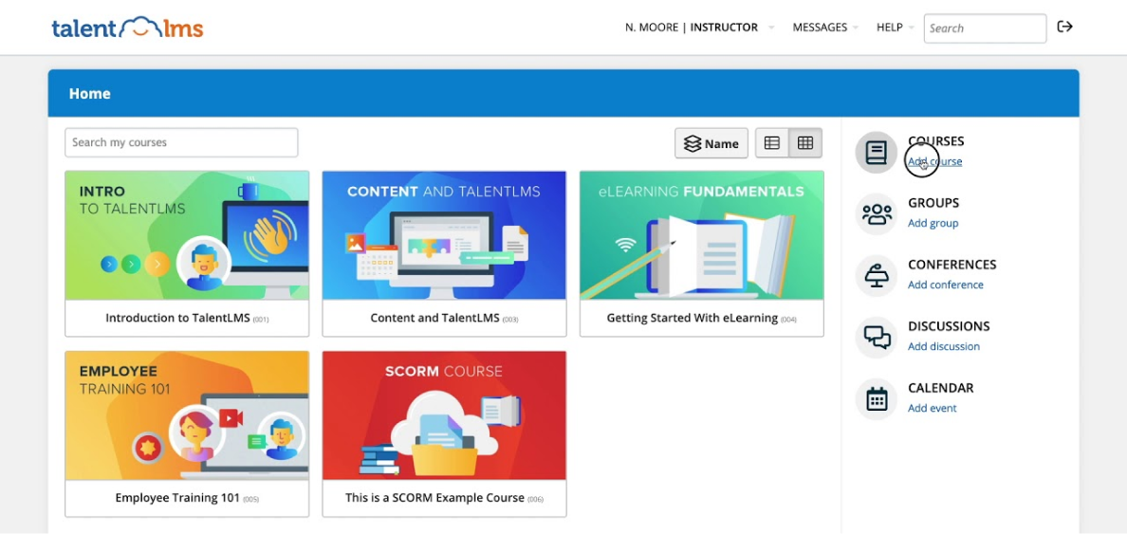Click the CONFERENCES heading
This screenshot has height=534, width=1127.
coord(951,265)
